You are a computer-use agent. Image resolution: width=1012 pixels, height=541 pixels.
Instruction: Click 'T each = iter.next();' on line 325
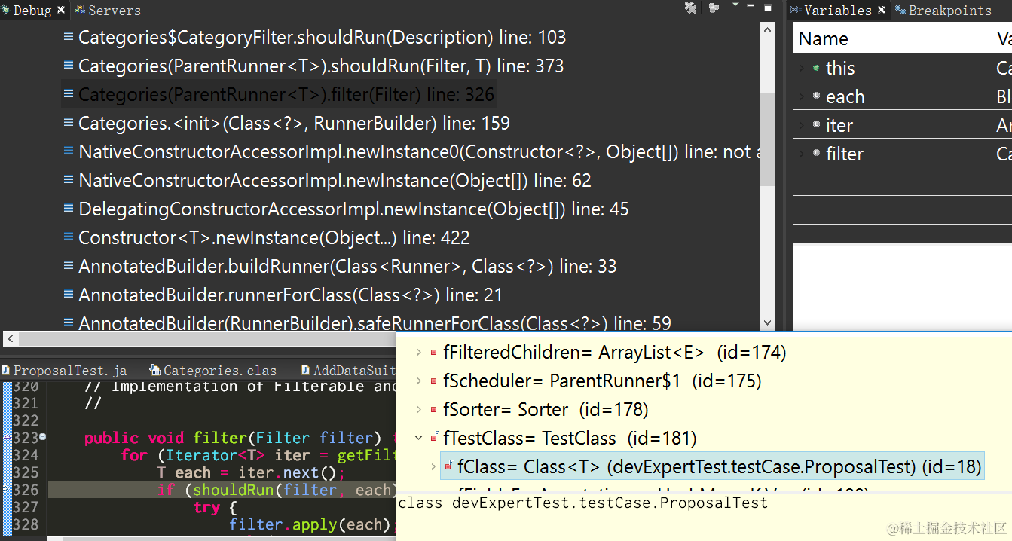point(249,472)
